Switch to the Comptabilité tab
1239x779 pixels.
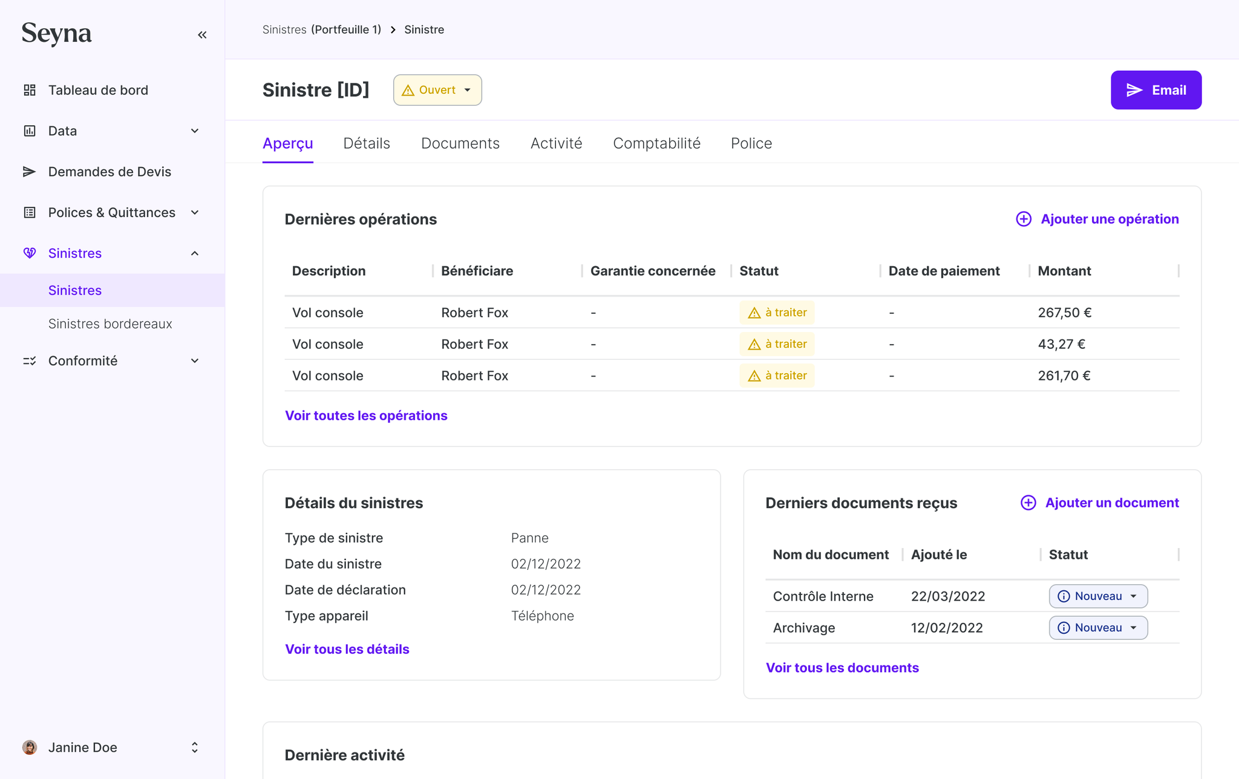(x=656, y=143)
